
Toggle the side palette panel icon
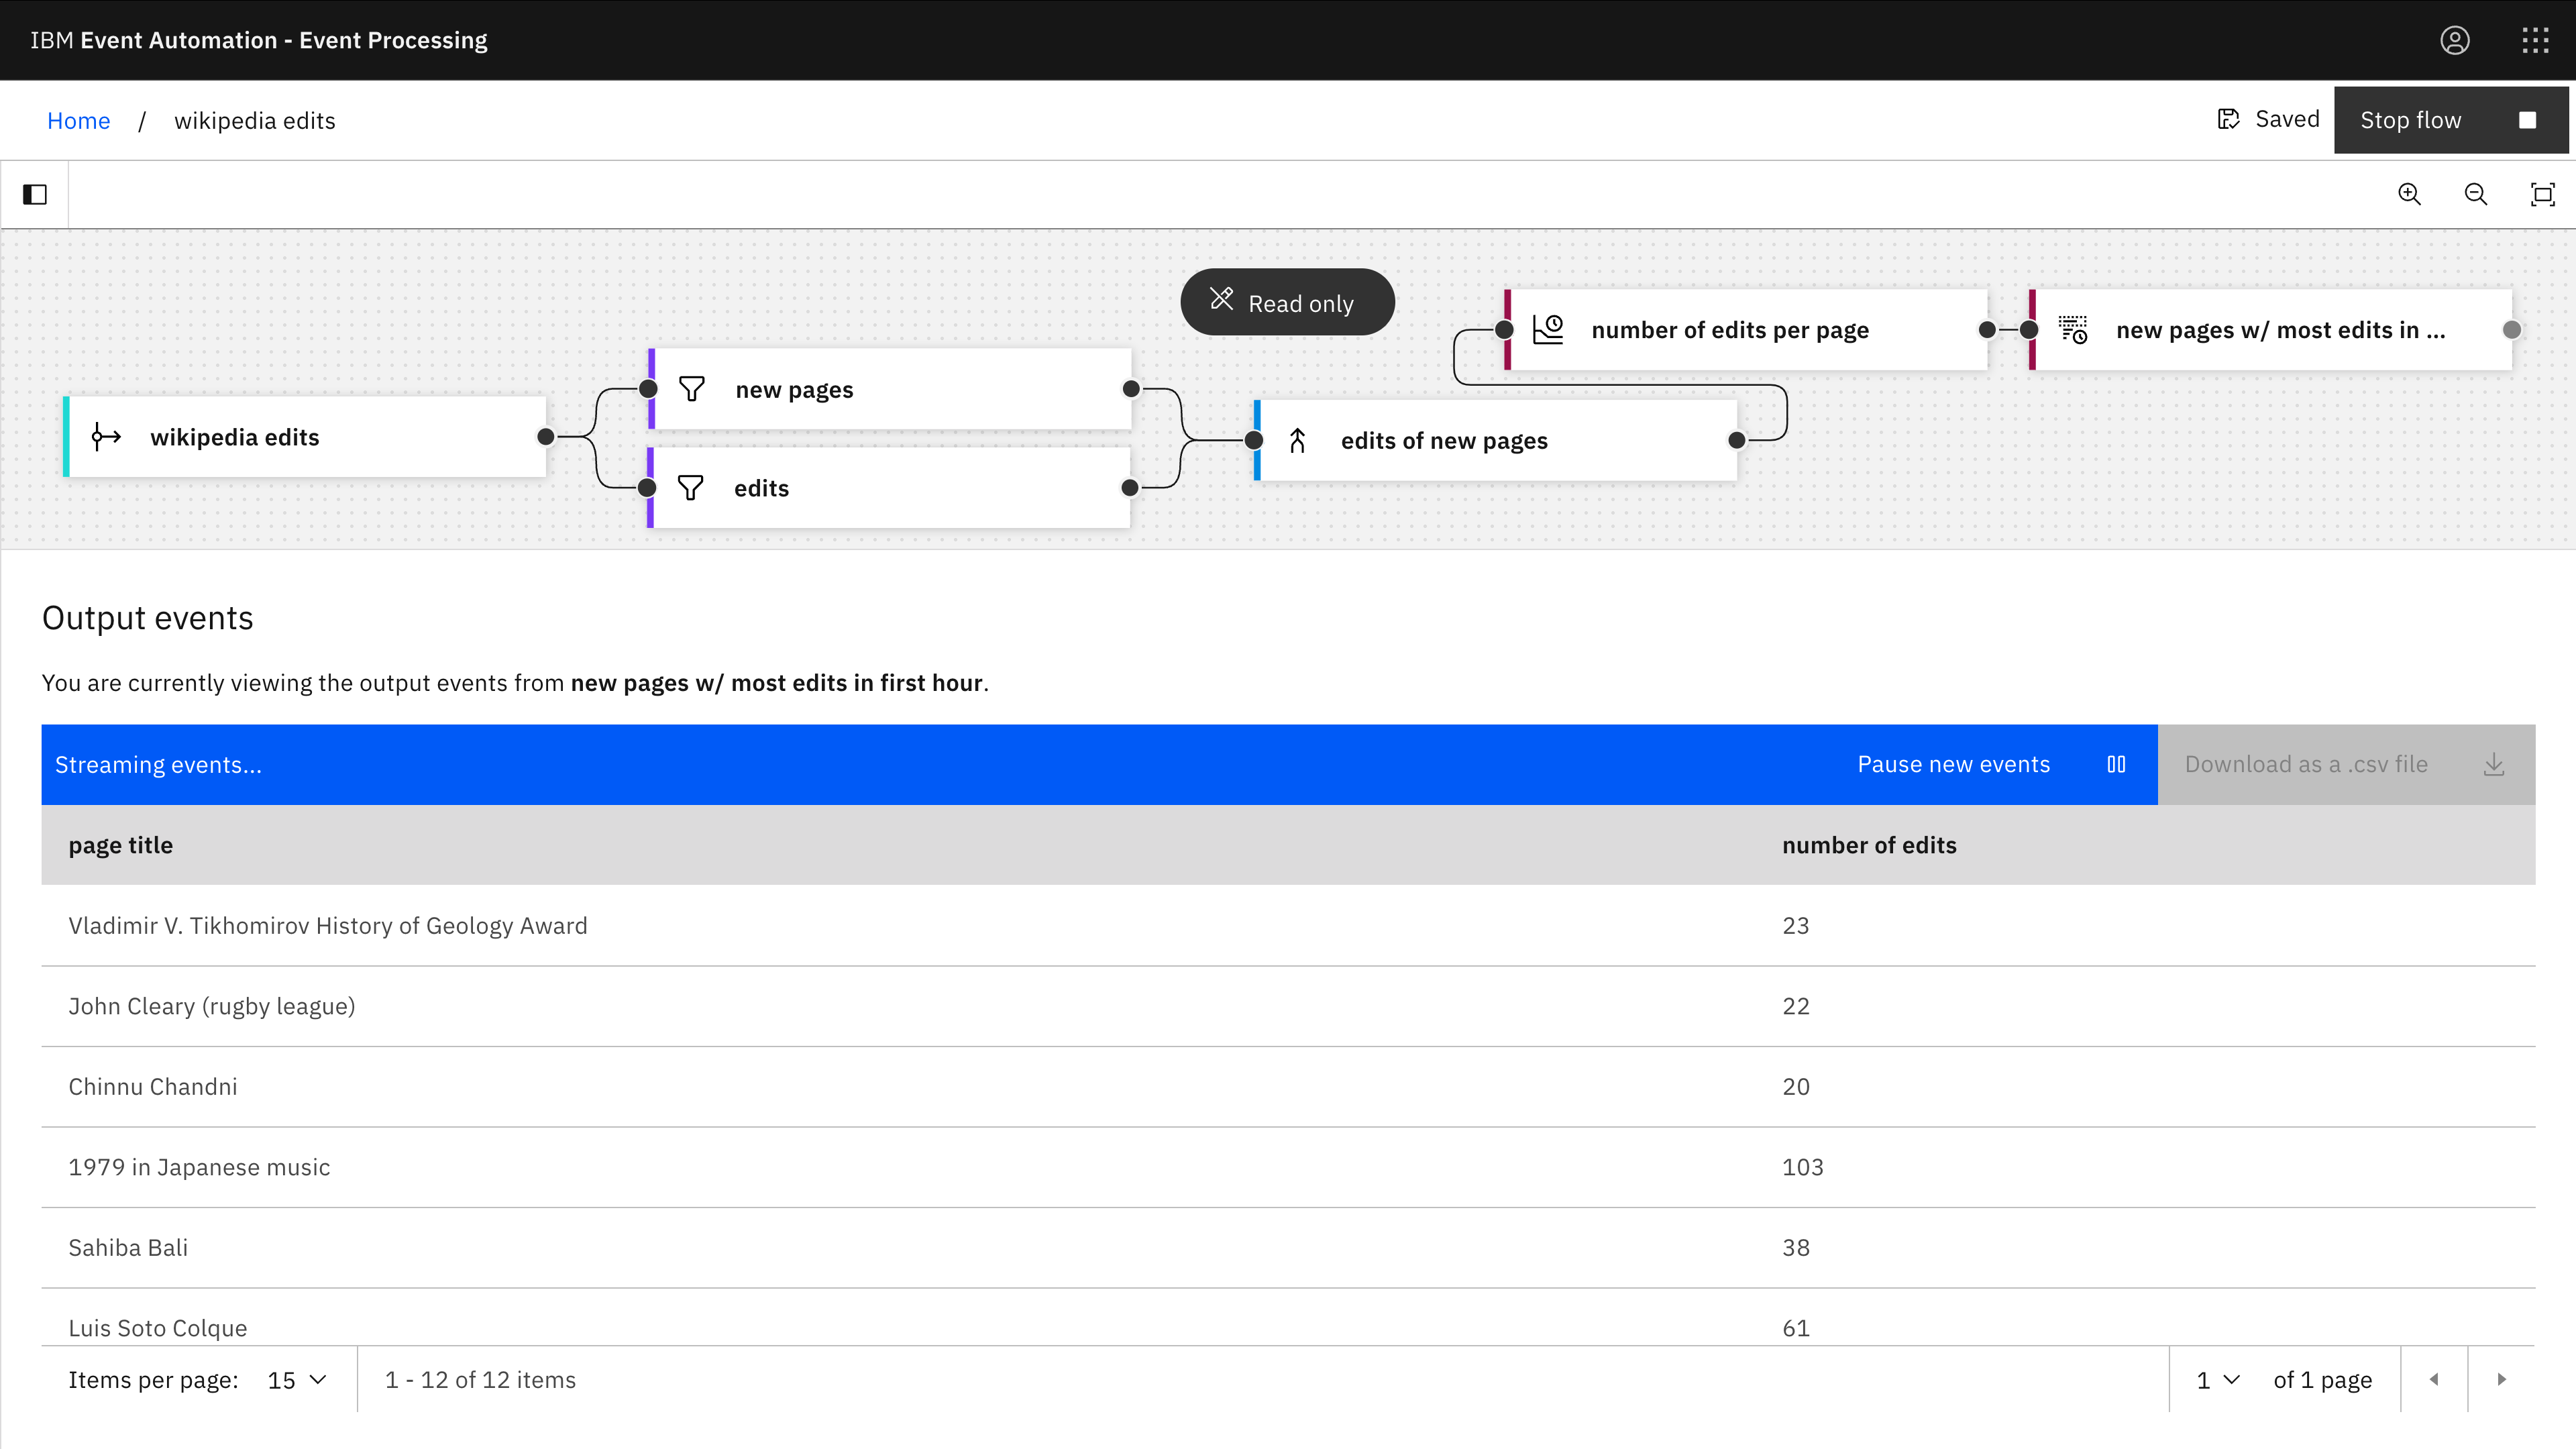click(35, 194)
